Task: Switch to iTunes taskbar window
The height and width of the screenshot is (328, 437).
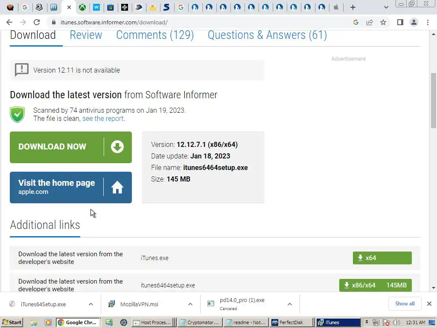Action: tap(338, 322)
